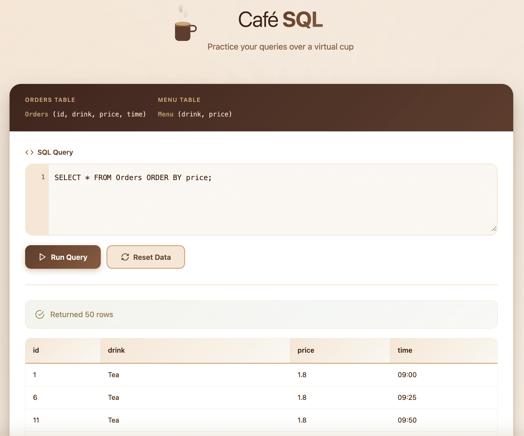This screenshot has width=524, height=436.
Task: Click the steam wisps above the mug
Action: [183, 10]
